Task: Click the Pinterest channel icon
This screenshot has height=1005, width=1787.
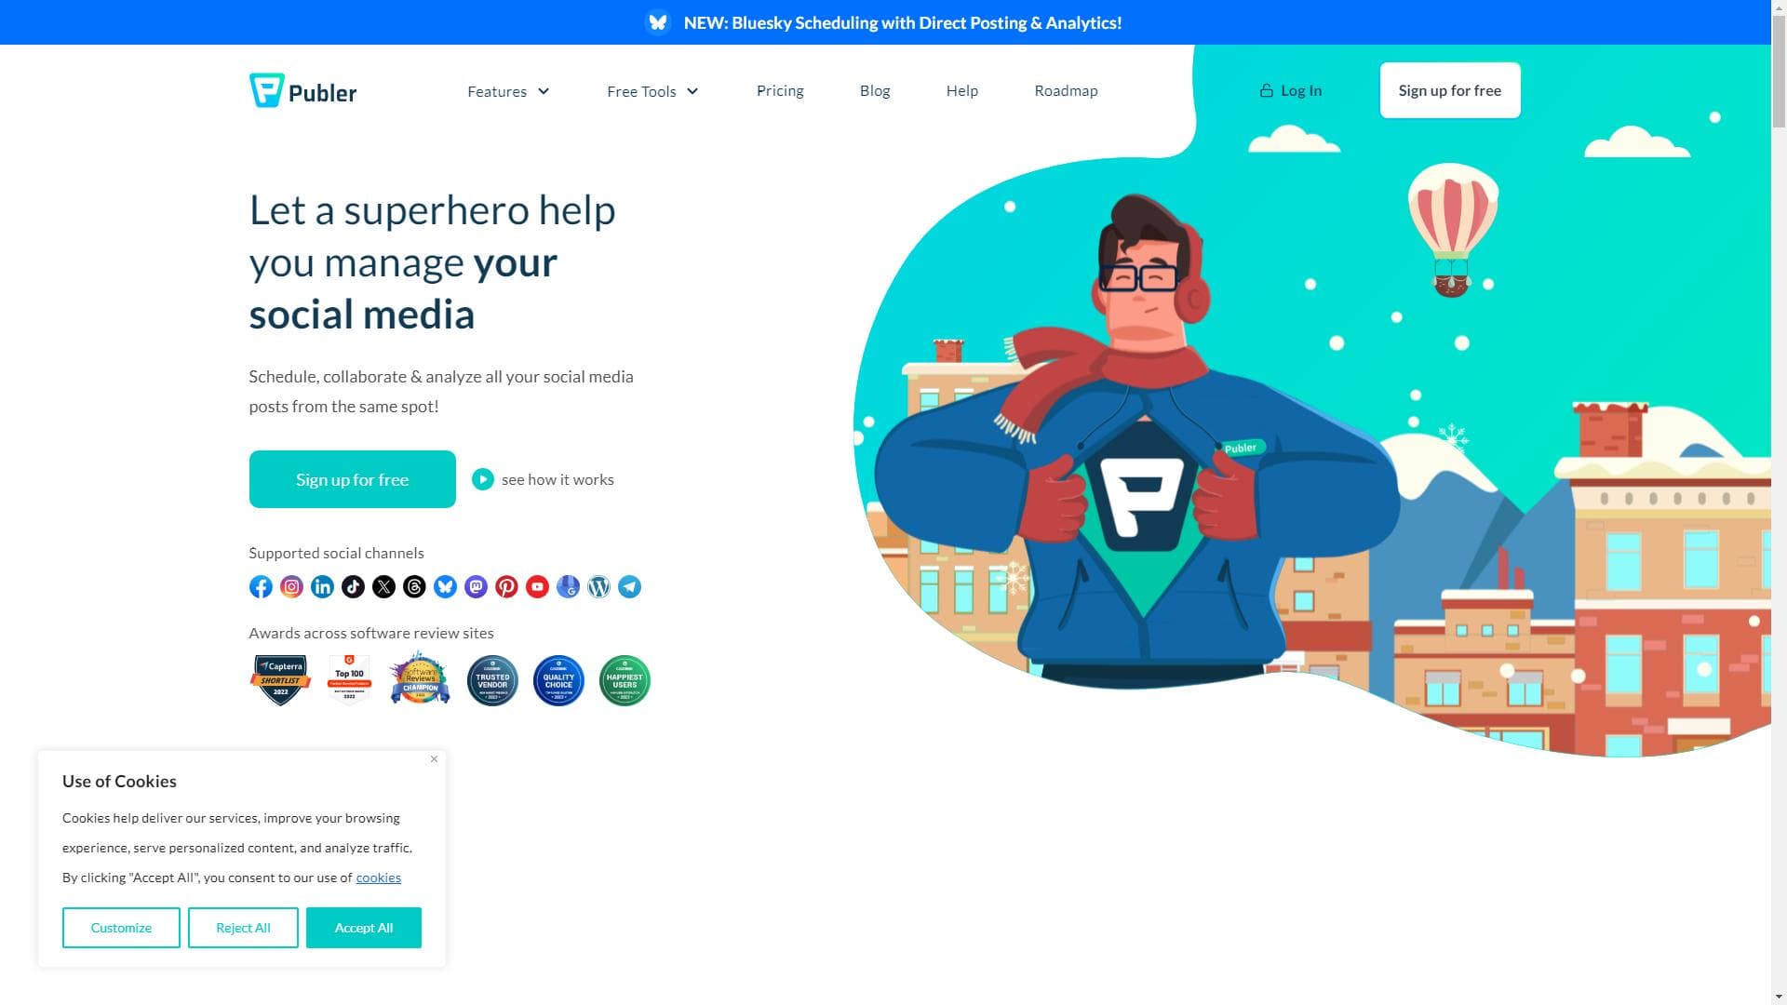Action: 506,586
